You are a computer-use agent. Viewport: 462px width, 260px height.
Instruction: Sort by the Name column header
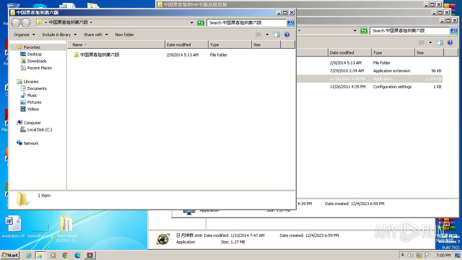[116, 45]
